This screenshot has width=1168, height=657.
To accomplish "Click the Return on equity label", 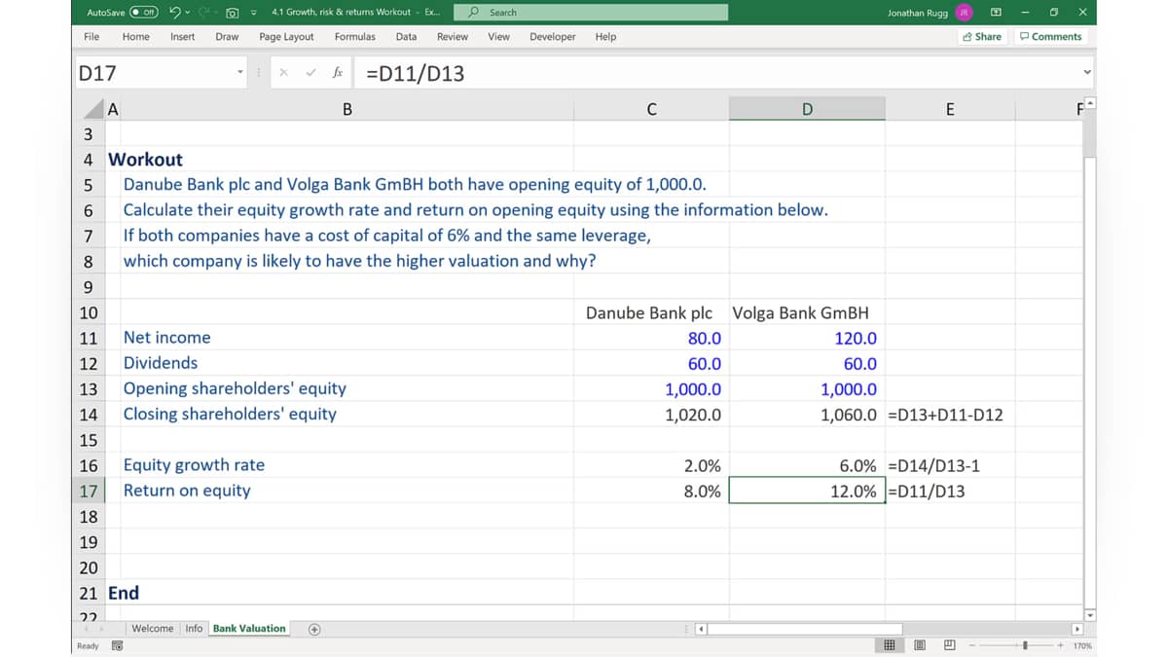I will 187,491.
